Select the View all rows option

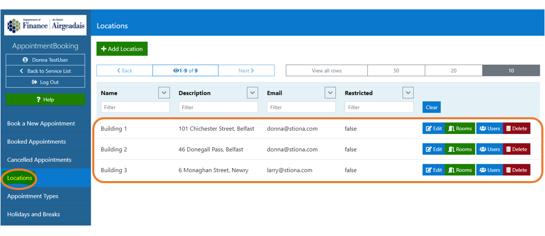pos(326,71)
